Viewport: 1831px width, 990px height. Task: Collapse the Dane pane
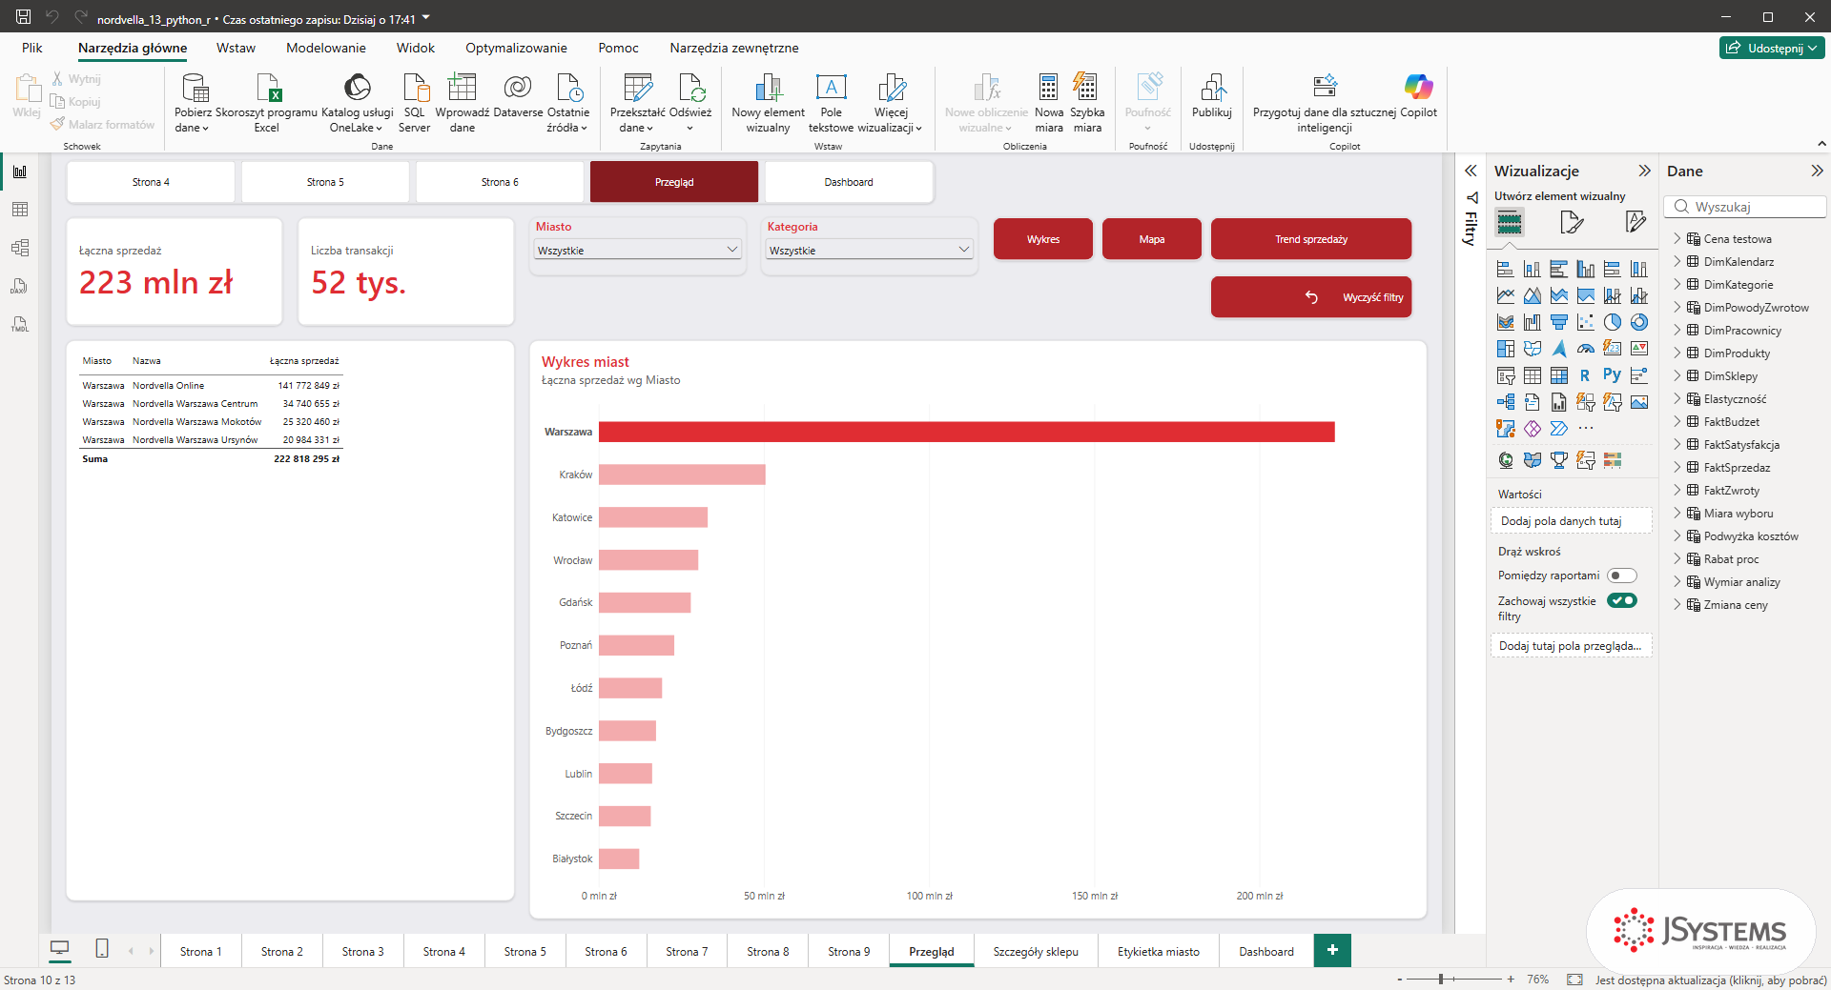coord(1817,172)
